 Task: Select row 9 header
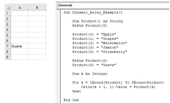[x=8, y=57]
